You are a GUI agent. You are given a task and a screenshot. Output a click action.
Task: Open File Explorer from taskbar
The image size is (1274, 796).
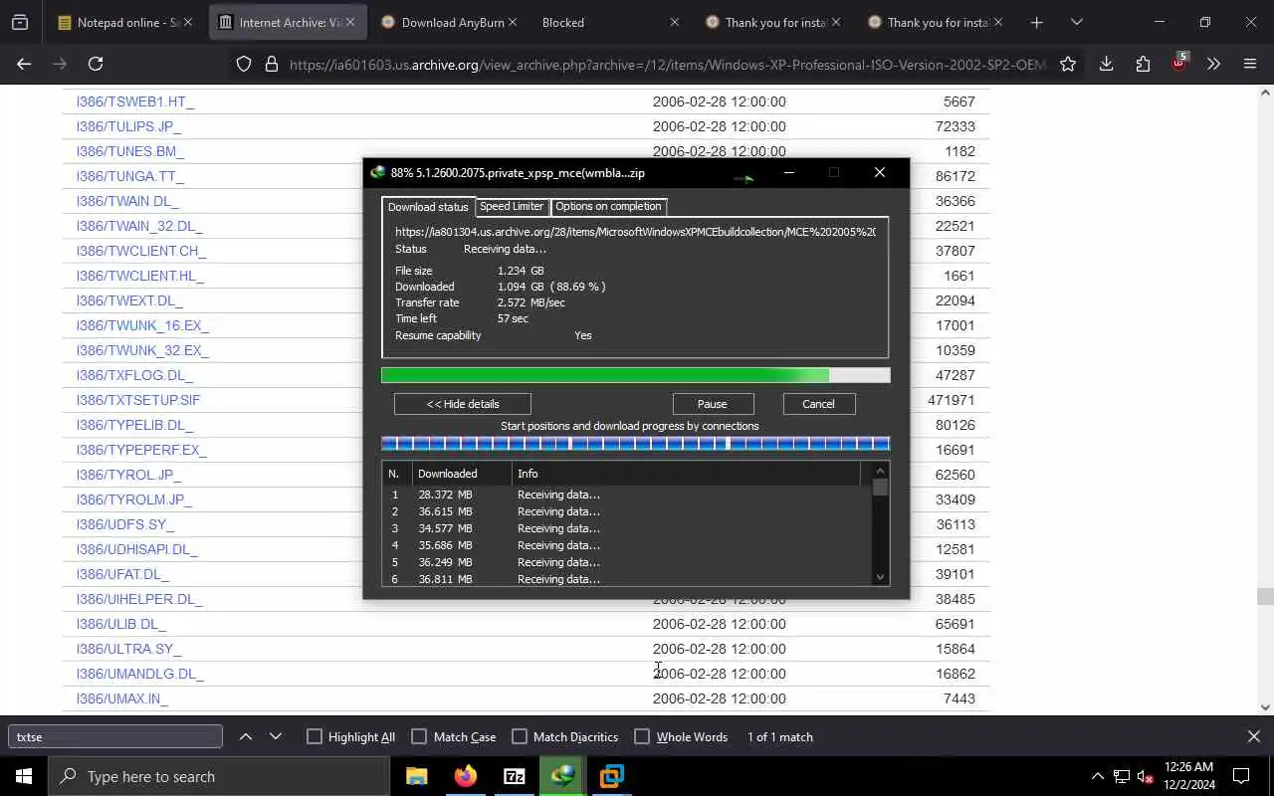[417, 776]
